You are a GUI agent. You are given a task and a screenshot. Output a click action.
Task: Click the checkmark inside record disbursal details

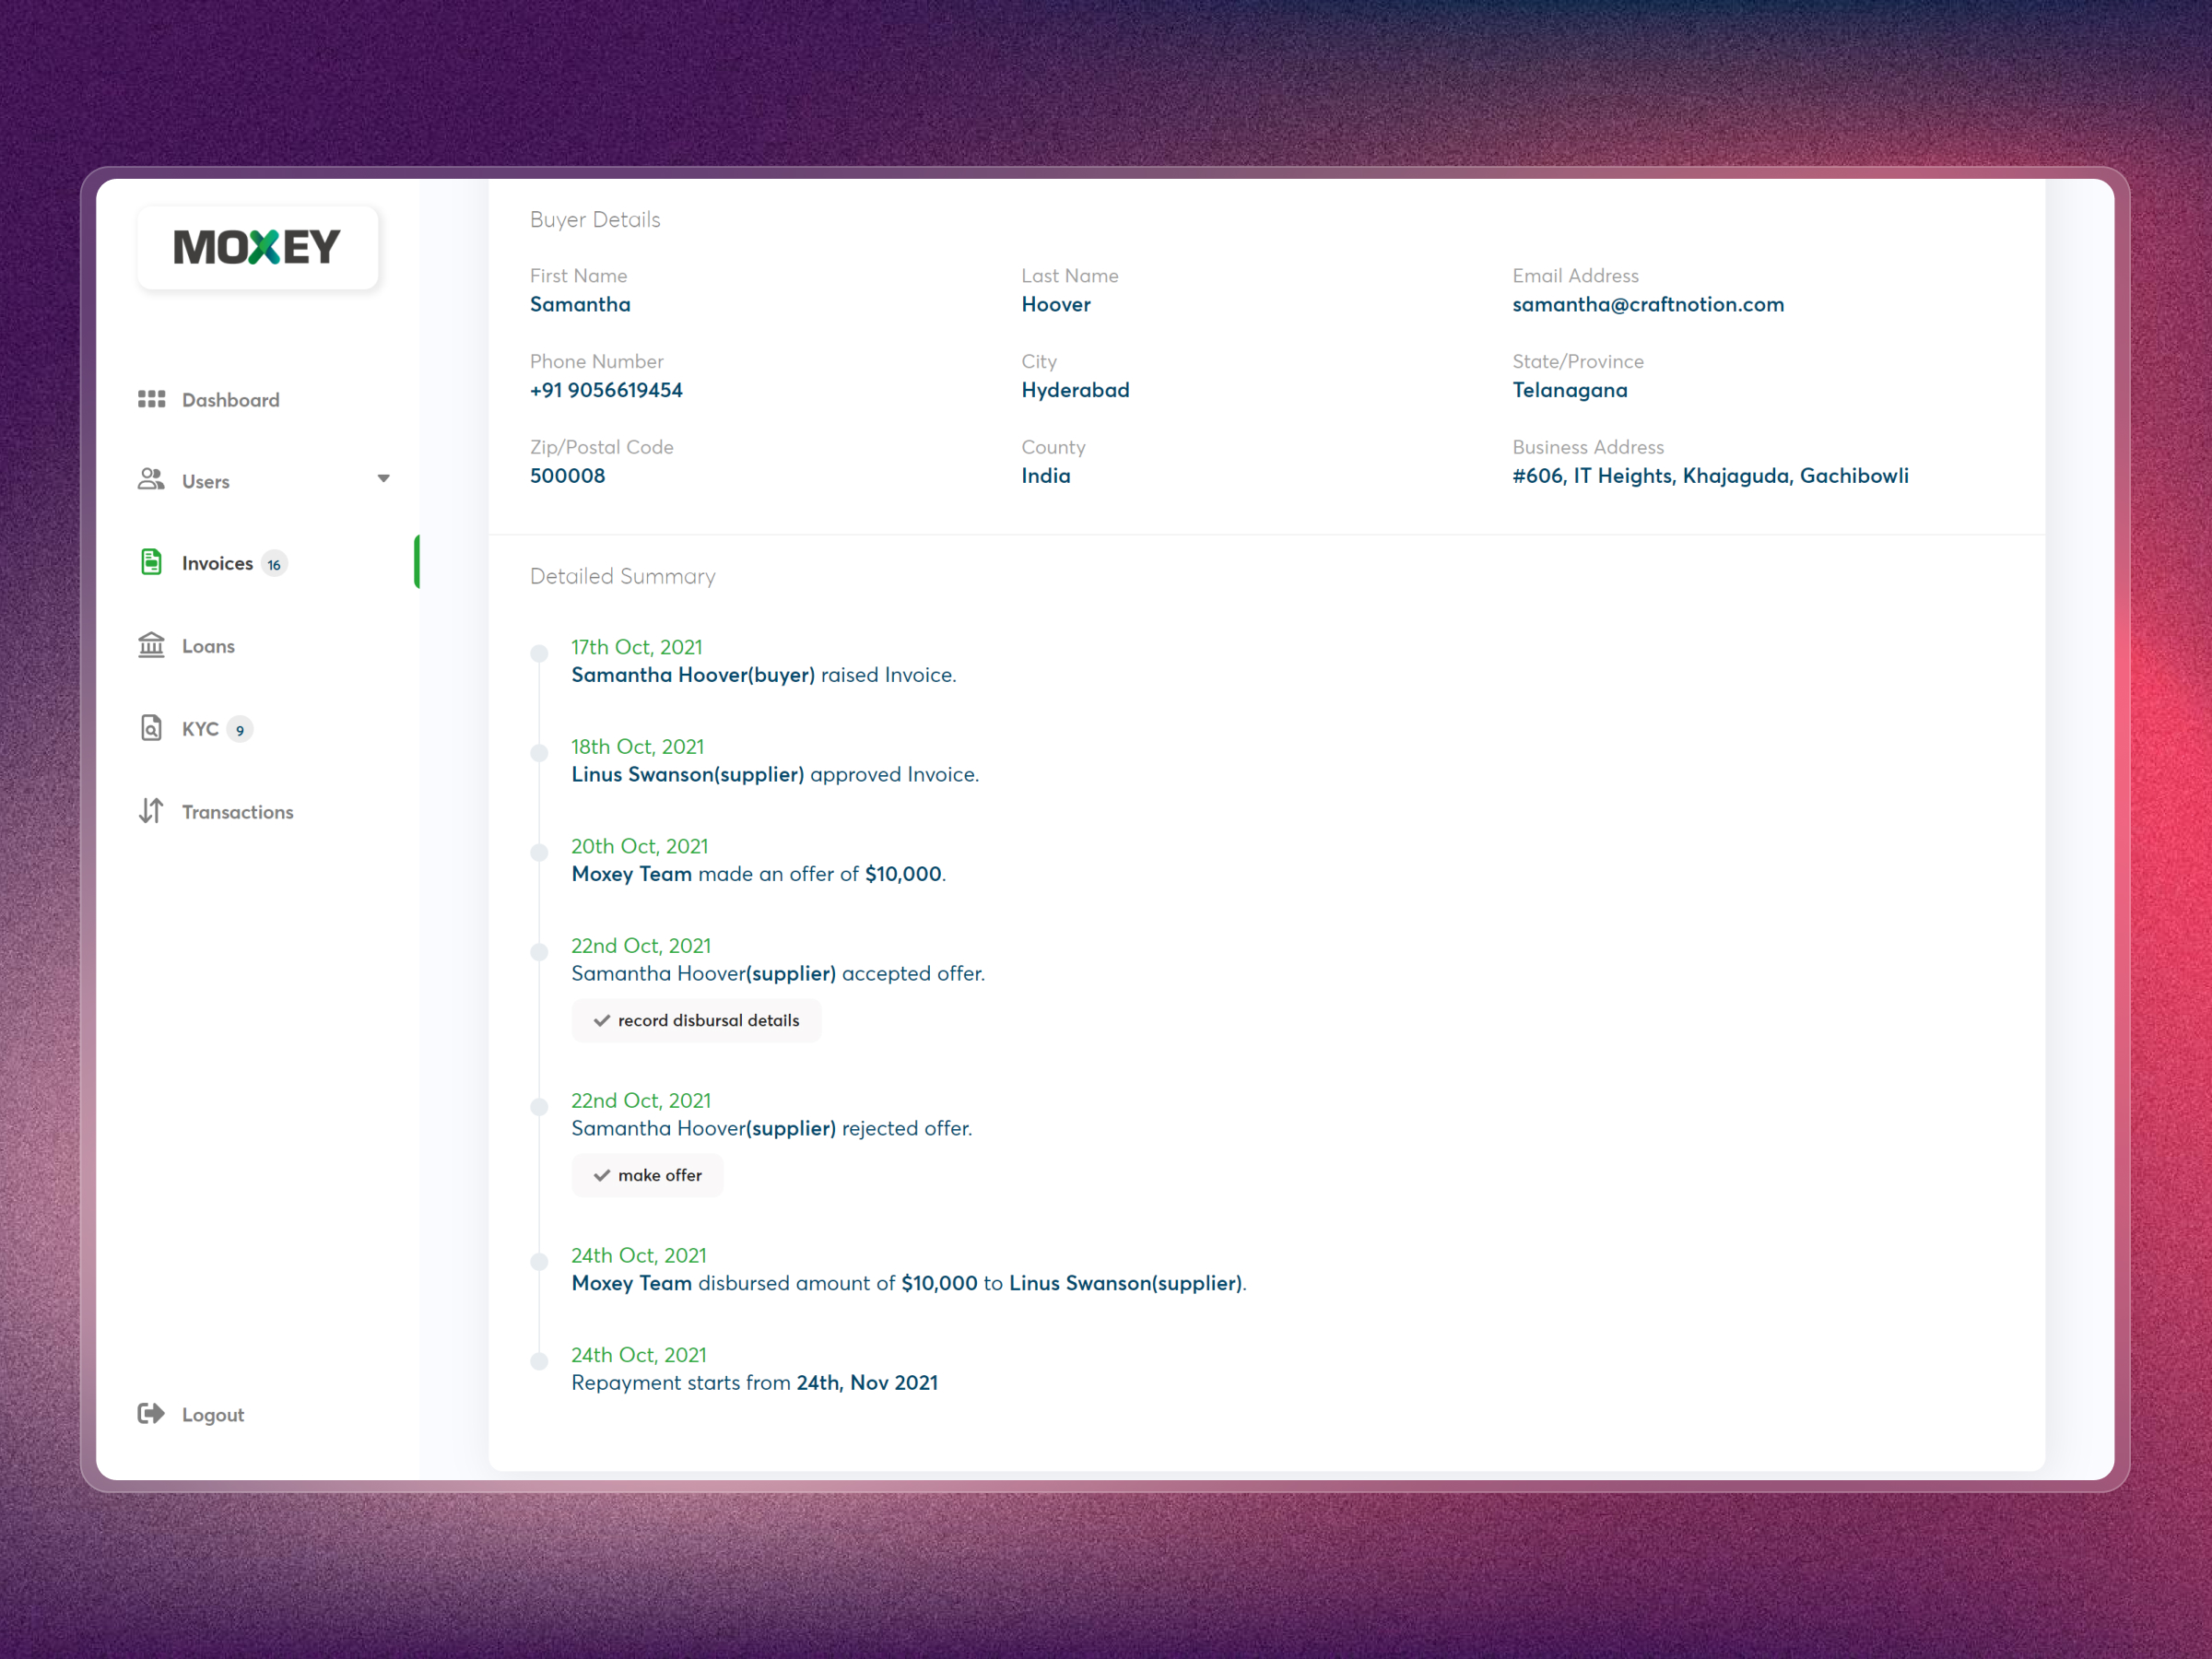click(601, 1020)
